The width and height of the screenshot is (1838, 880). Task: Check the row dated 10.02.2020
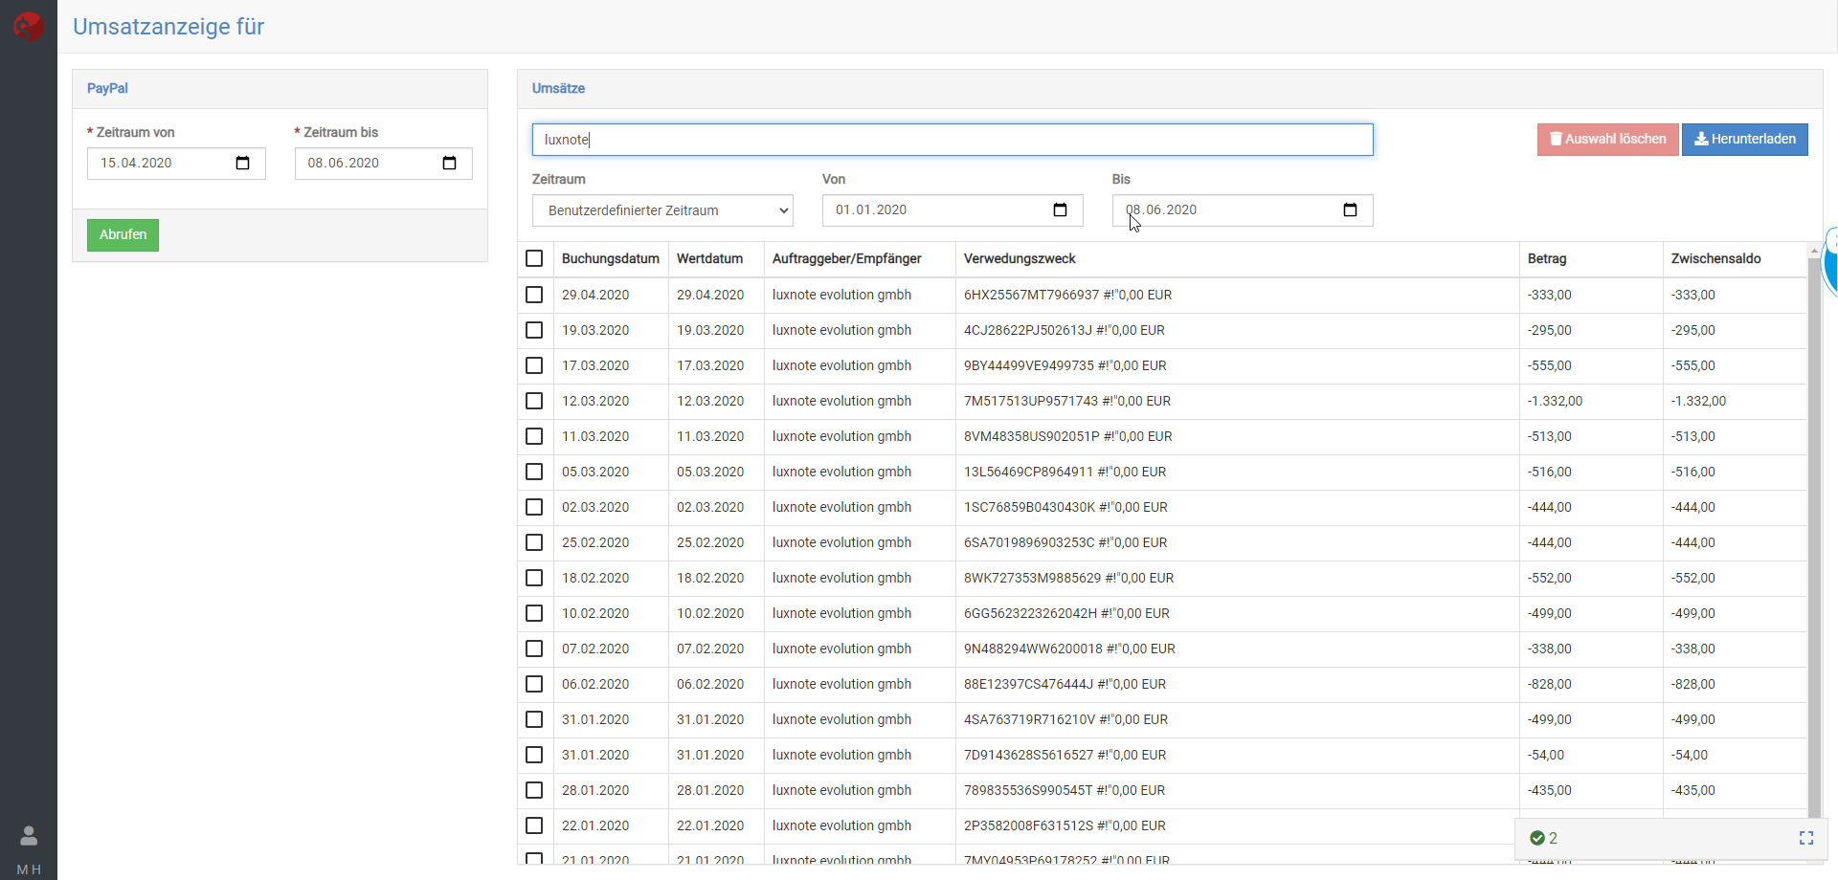(x=534, y=613)
